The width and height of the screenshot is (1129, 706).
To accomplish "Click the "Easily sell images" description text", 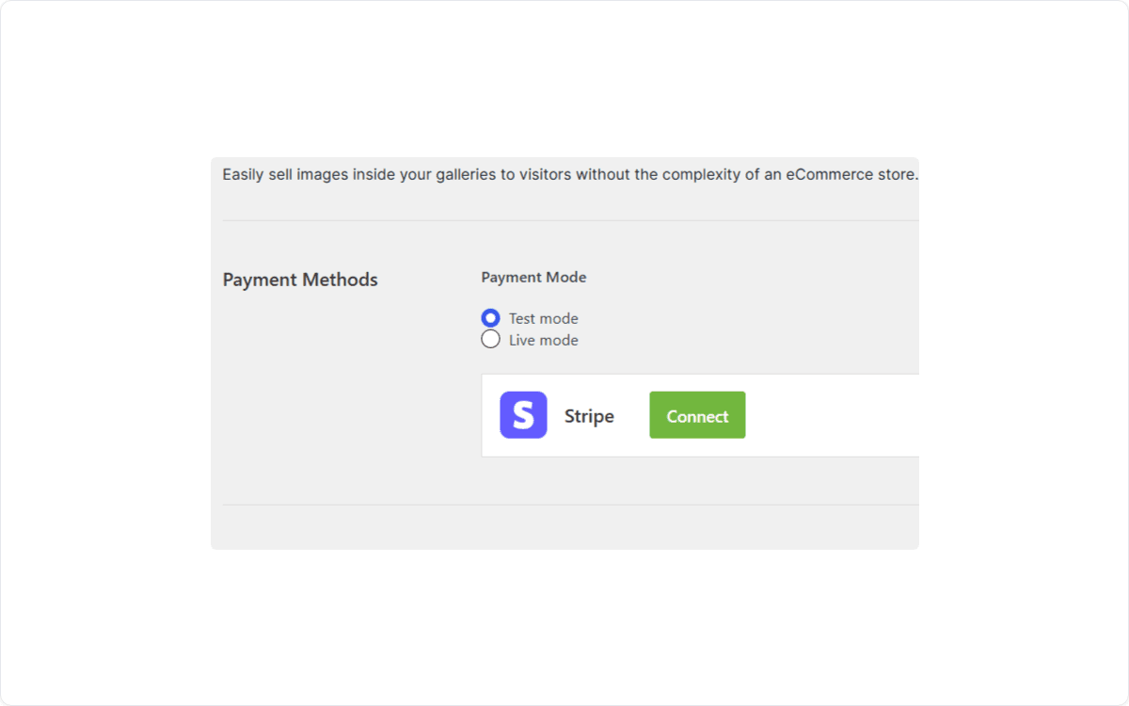I will click(570, 174).
